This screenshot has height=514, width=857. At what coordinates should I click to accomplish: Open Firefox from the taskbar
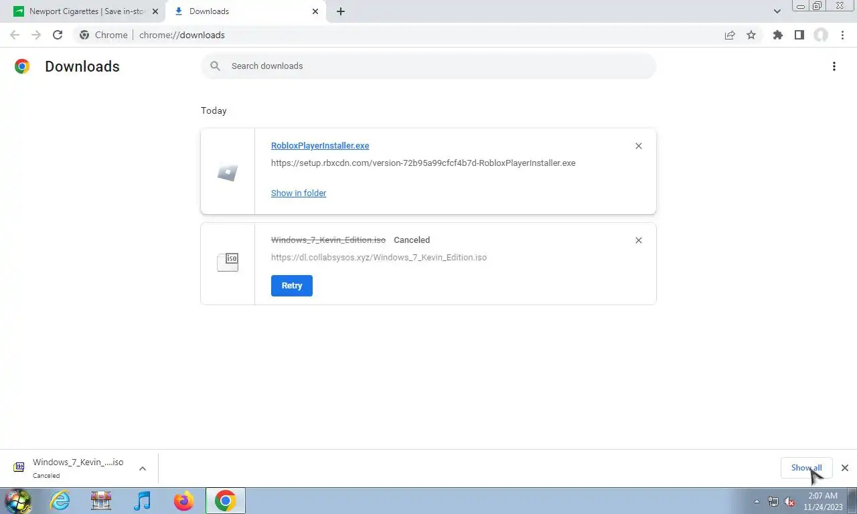coord(183,501)
